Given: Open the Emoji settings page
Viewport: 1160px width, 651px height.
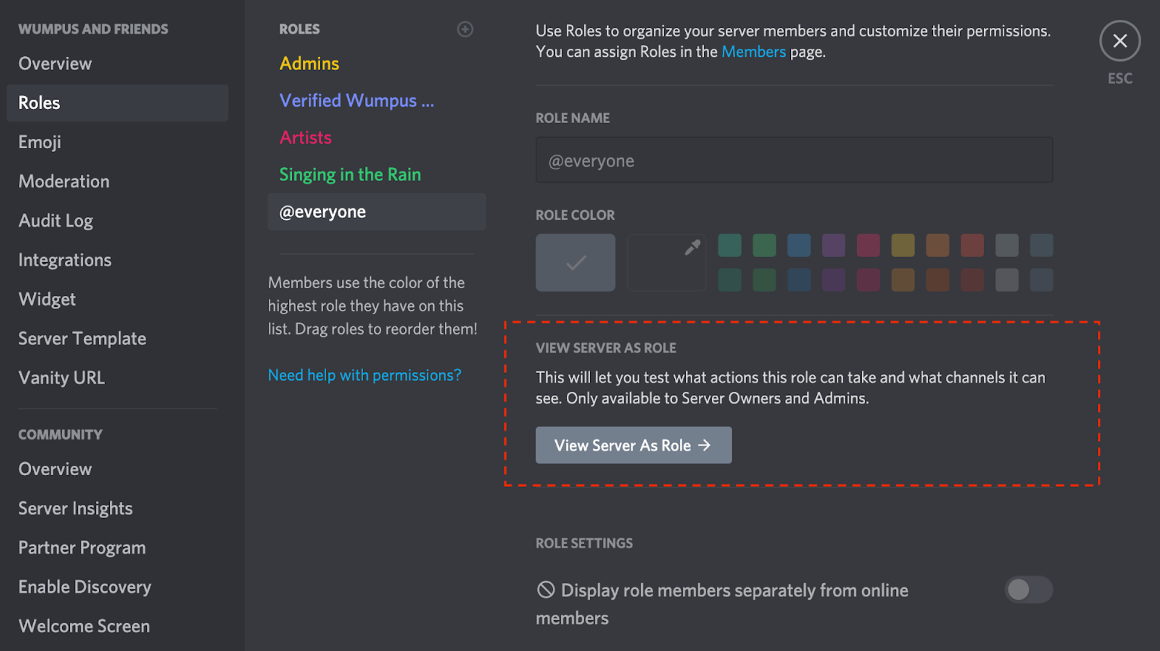Looking at the screenshot, I should (x=40, y=142).
